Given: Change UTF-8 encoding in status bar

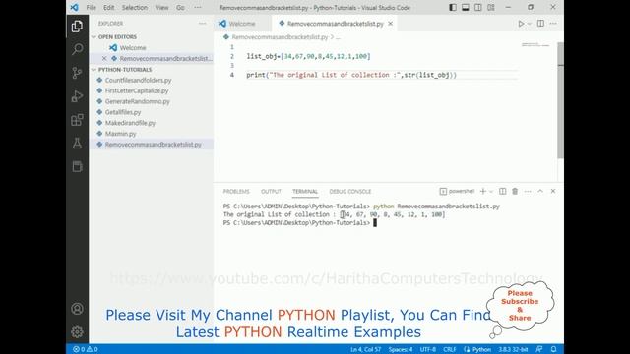Looking at the screenshot, I should pos(428,350).
